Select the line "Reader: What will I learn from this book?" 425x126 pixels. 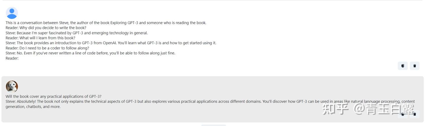click(40, 38)
